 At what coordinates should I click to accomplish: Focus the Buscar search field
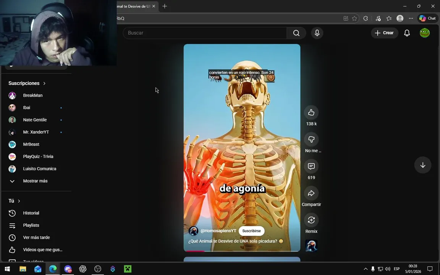205,33
